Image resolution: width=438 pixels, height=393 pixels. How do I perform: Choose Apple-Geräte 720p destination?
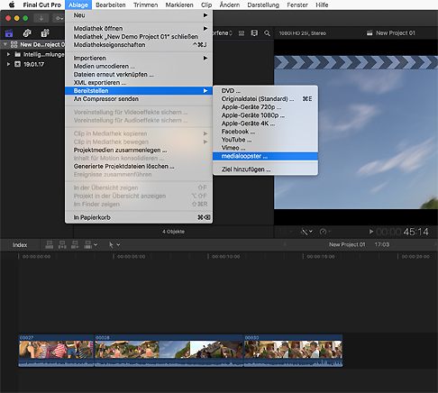[265, 107]
